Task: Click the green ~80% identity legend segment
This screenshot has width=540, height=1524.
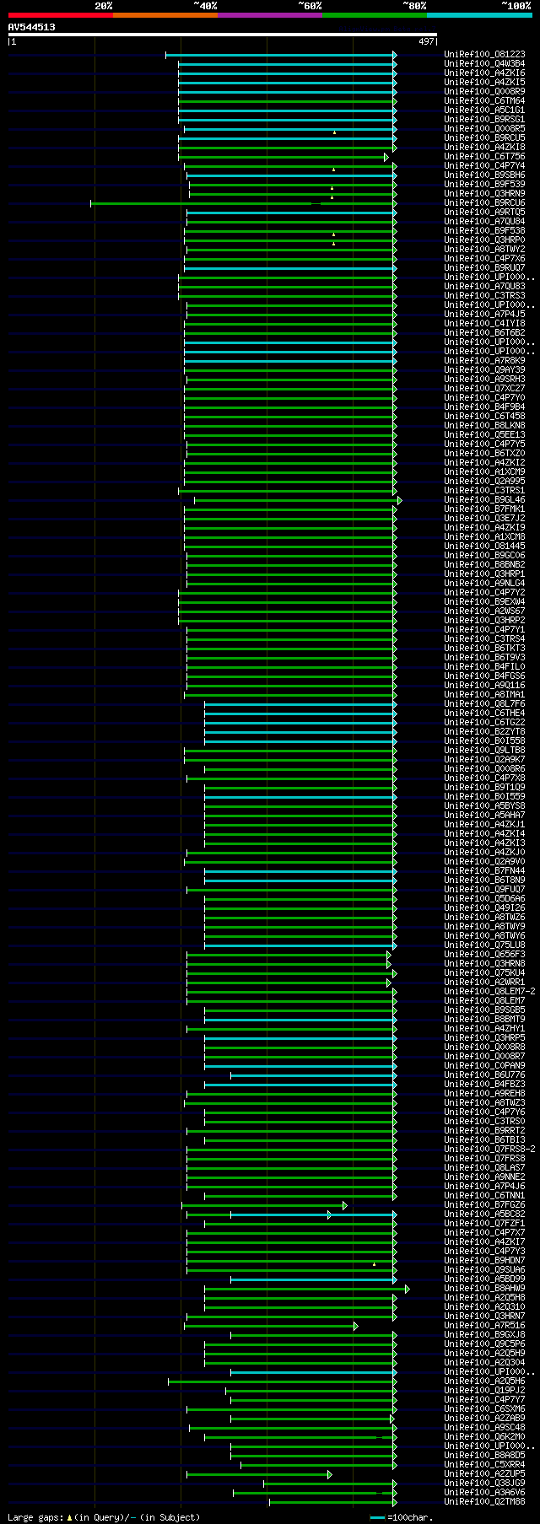Action: point(374,15)
